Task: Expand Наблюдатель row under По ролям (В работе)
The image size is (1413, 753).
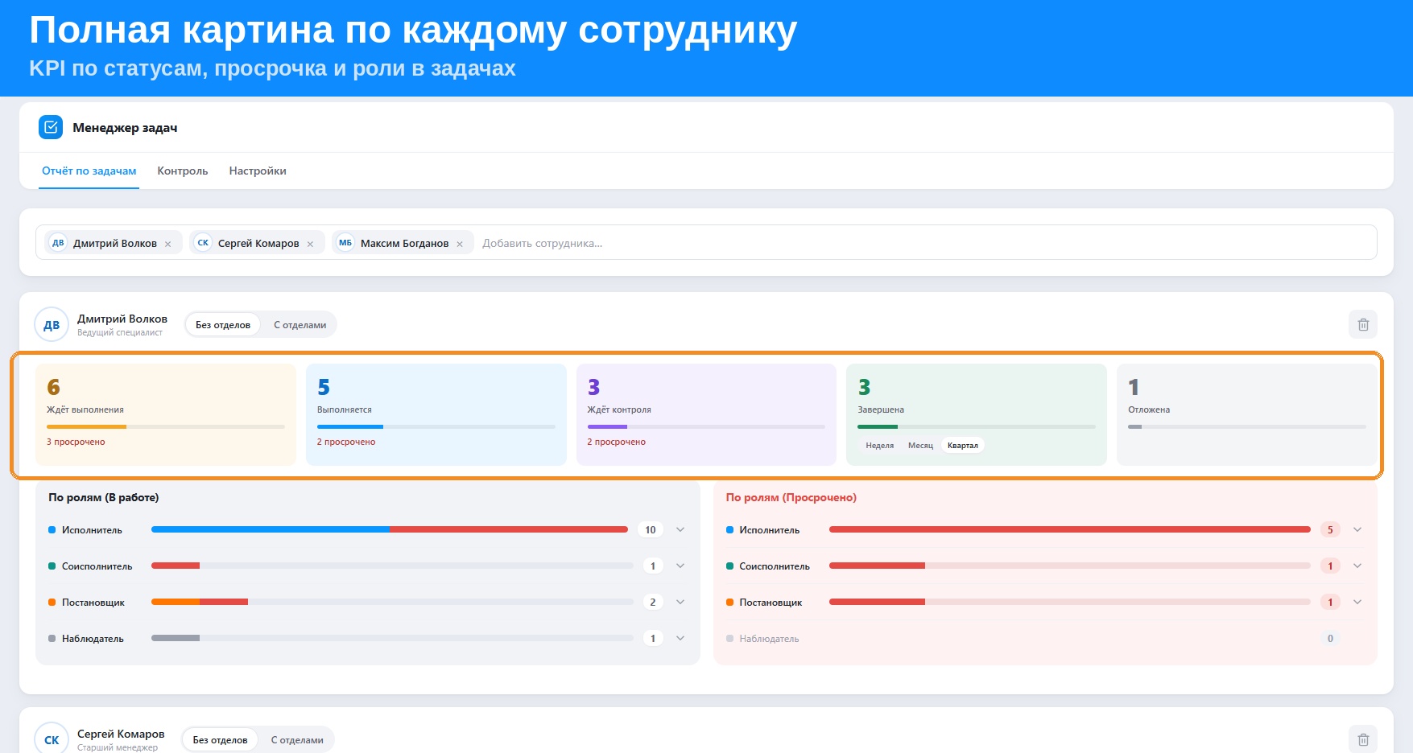Action: click(x=680, y=638)
